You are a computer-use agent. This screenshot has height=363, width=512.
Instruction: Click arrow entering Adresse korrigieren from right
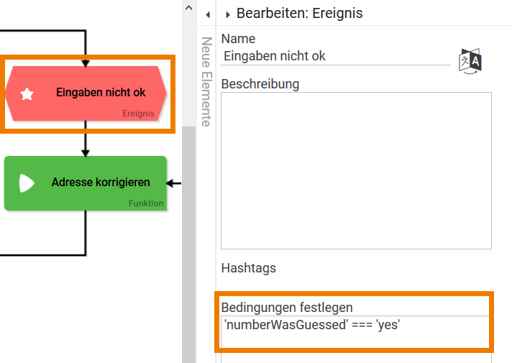pos(174,183)
